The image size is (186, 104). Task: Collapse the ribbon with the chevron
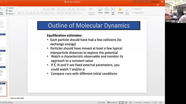tap(162, 5)
